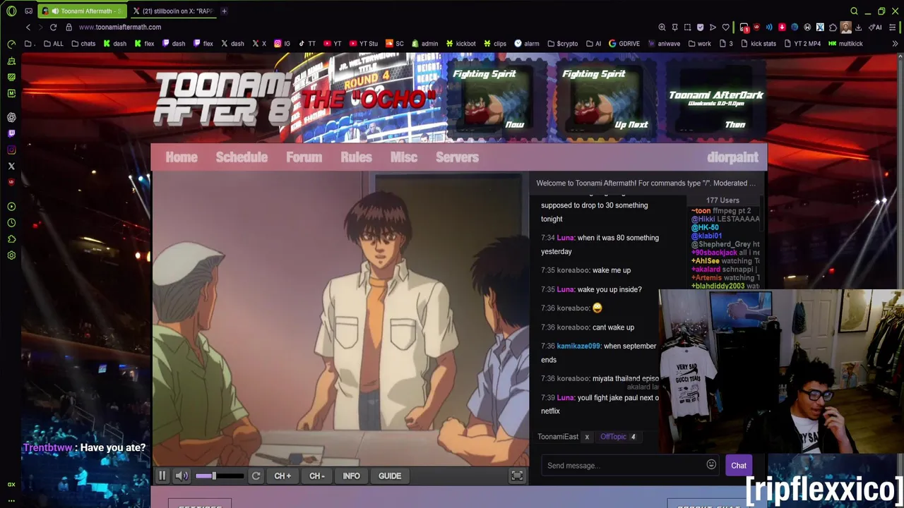Viewport: 904px width, 508px height.
Task: Open the Opera GX menu logo
Action: click(11, 11)
